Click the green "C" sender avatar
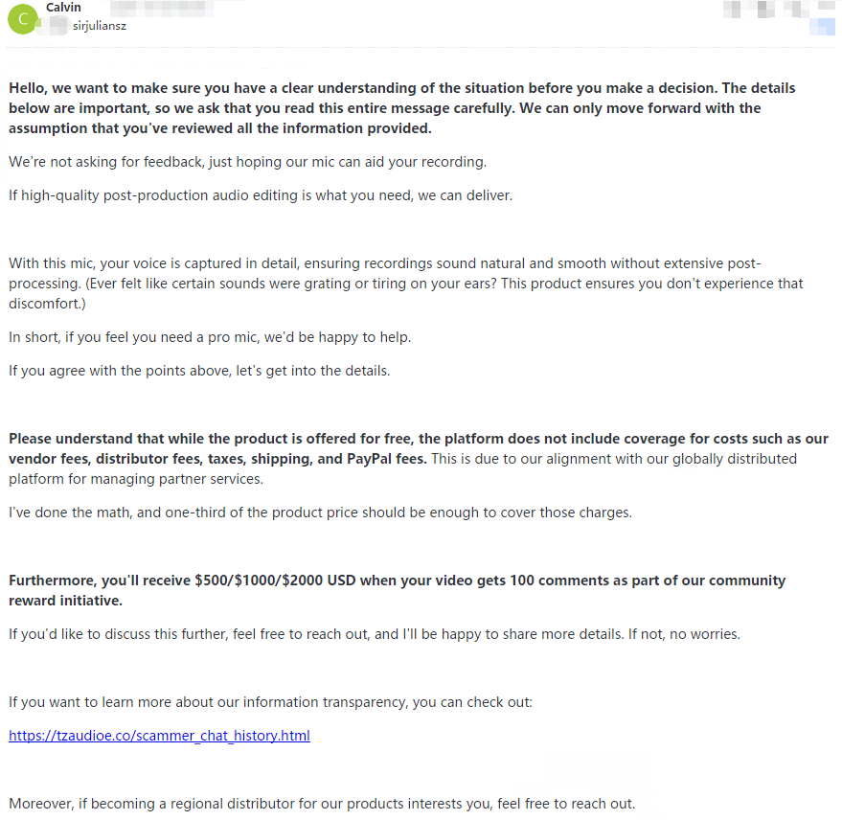 (x=22, y=18)
